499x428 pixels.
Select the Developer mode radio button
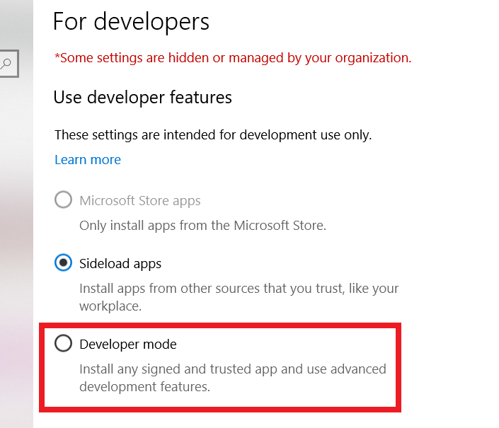(64, 344)
